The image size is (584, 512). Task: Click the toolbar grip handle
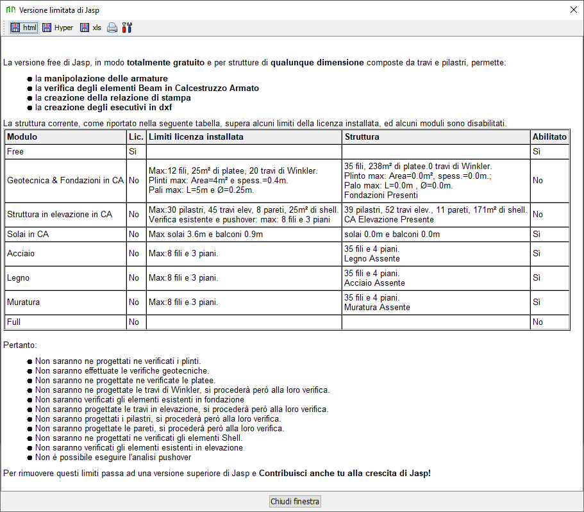pos(4,28)
